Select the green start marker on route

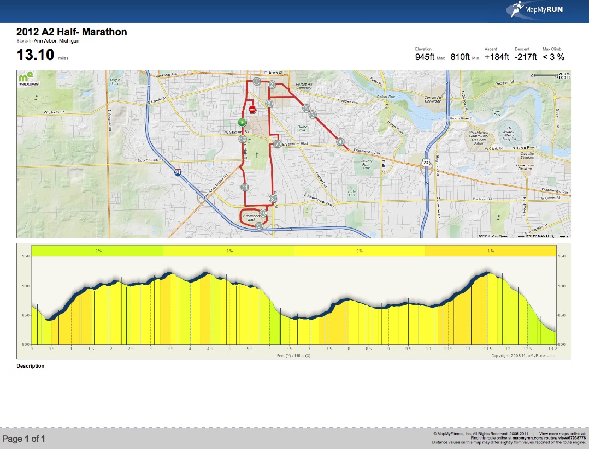[x=242, y=122]
